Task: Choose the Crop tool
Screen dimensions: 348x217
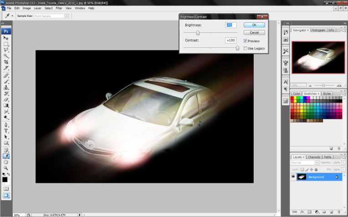Action: click(6, 62)
